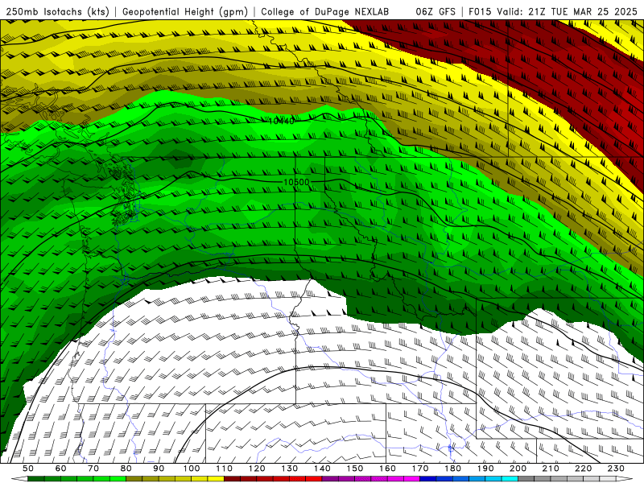This screenshot has height=483, width=644.
Task: Click the 10440 height contour label
Action: click(282, 121)
